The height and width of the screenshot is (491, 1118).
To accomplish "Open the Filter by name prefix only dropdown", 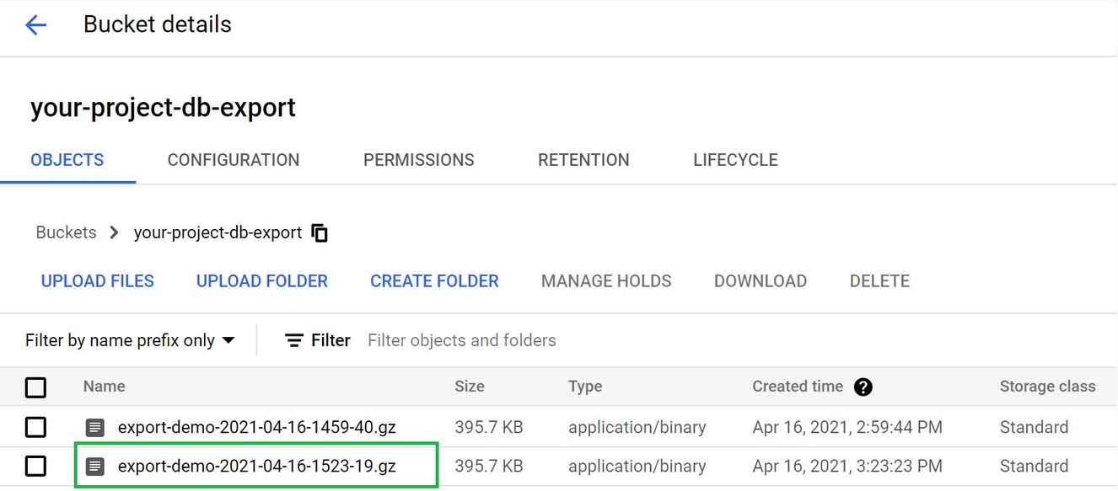I will click(x=130, y=340).
